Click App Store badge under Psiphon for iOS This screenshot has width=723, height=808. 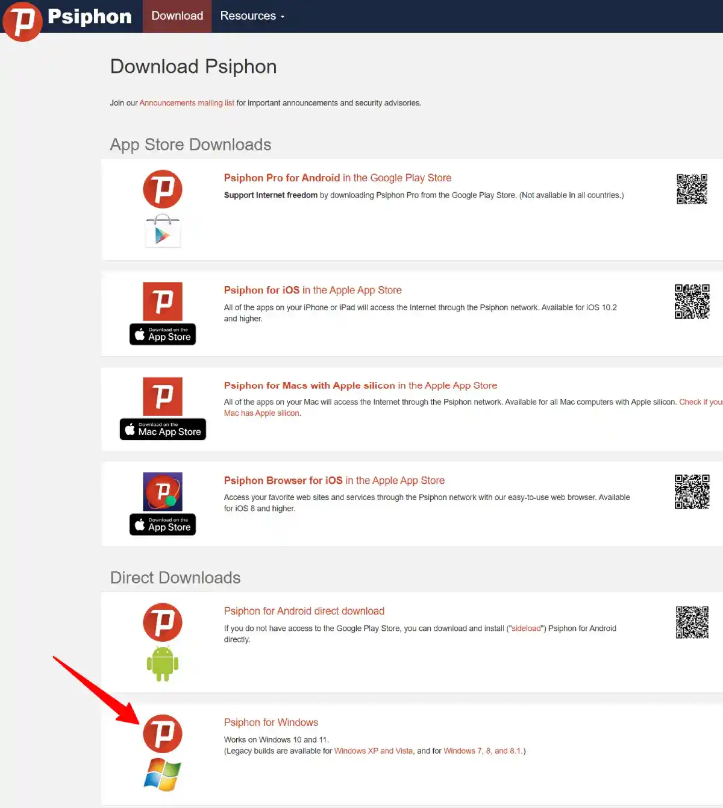[x=163, y=334]
